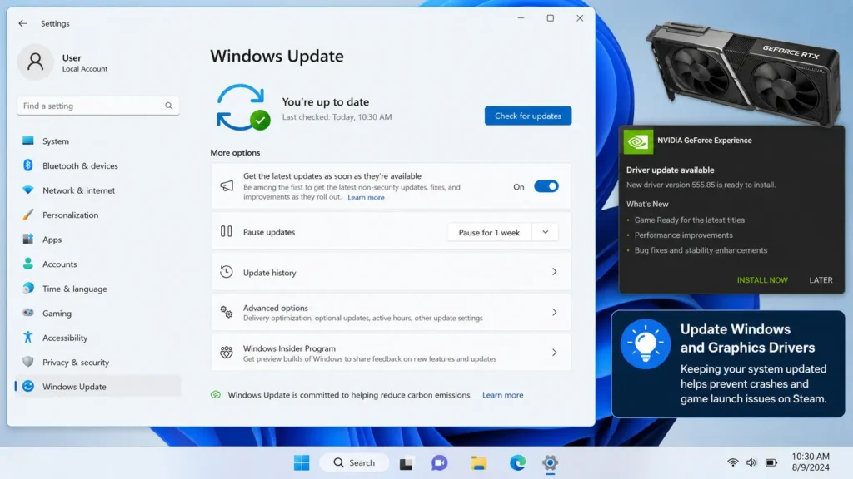853x479 pixels.
Task: Click the Personalization brush icon
Action: (x=27, y=215)
